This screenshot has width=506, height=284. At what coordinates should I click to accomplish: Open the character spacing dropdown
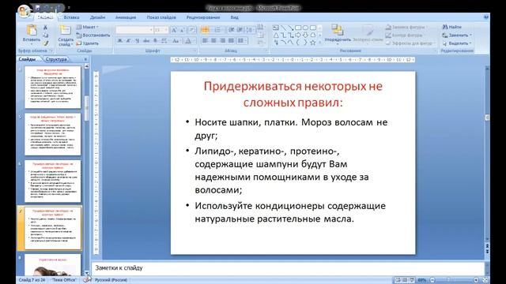(164, 40)
